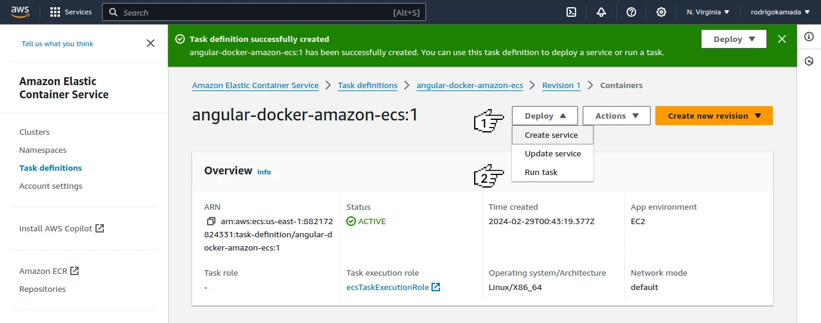Viewport: 821px width, 323px height.
Task: Open Repositories in the sidebar
Action: 43,289
